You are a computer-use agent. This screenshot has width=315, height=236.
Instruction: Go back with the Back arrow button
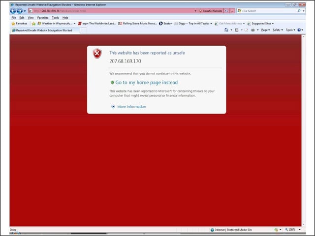click(x=13, y=11)
